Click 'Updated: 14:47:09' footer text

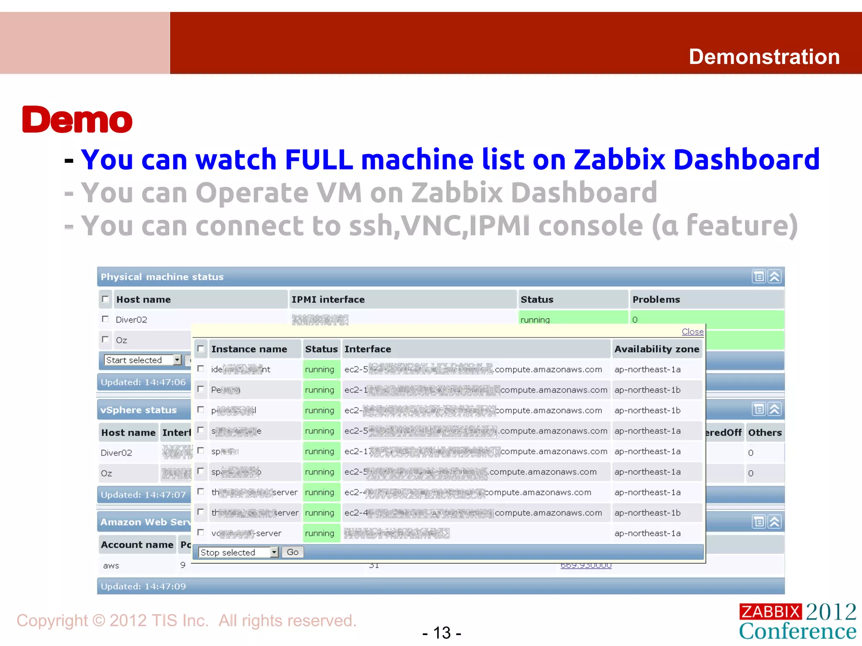click(143, 586)
